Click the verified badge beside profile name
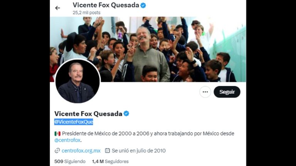296x166 pixels. pos(126,113)
